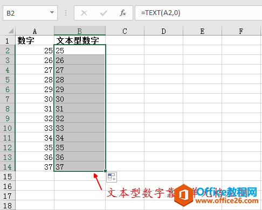Click the Name Box showing B2

[30, 13]
